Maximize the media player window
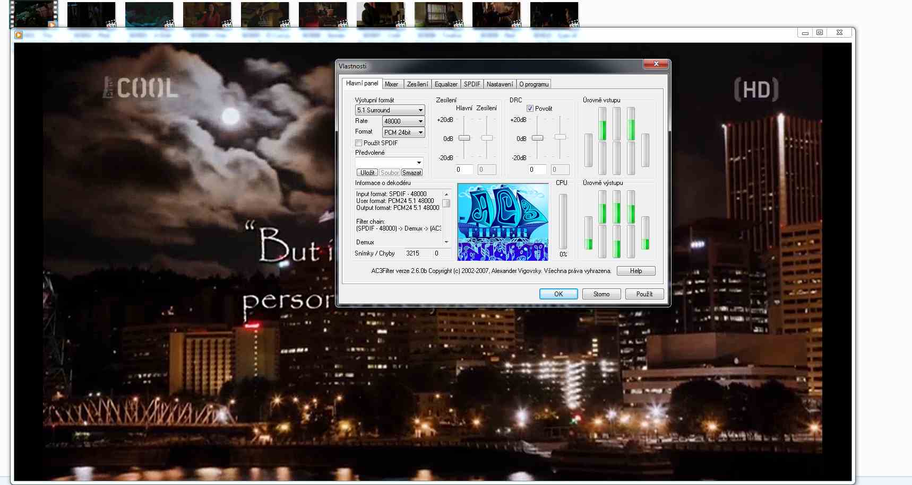 (820, 33)
